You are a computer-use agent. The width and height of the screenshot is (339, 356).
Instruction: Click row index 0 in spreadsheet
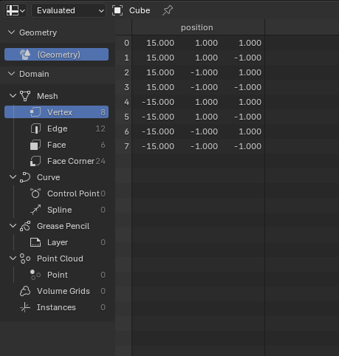pyautogui.click(x=126, y=43)
